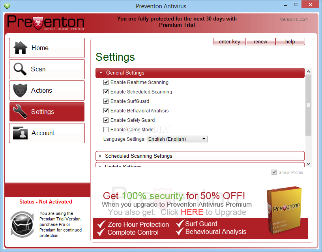Go to the Scan section
The height and width of the screenshot is (252, 322).
(47, 69)
